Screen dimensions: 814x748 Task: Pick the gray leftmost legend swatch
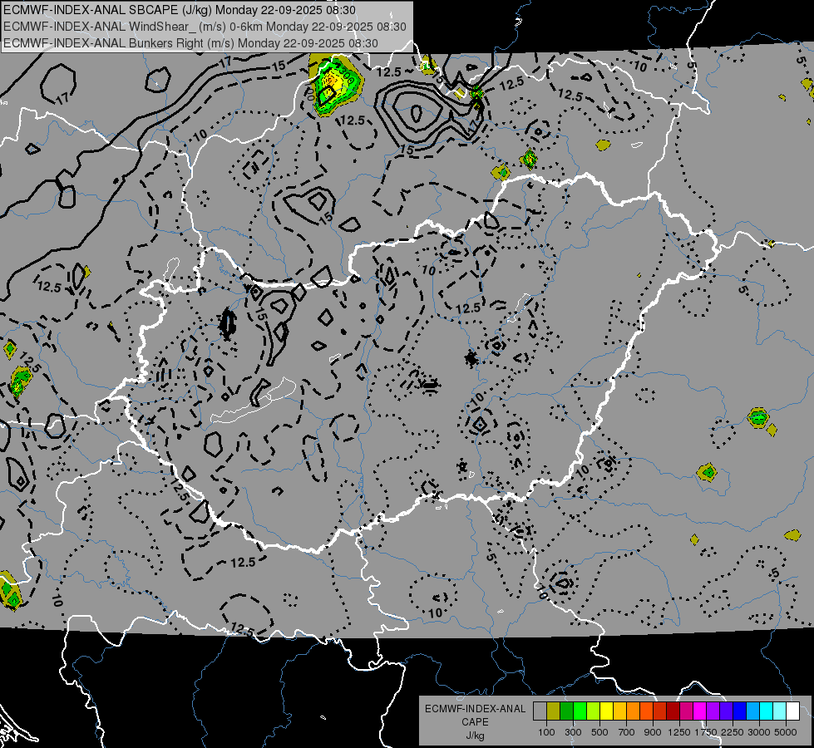click(x=540, y=711)
